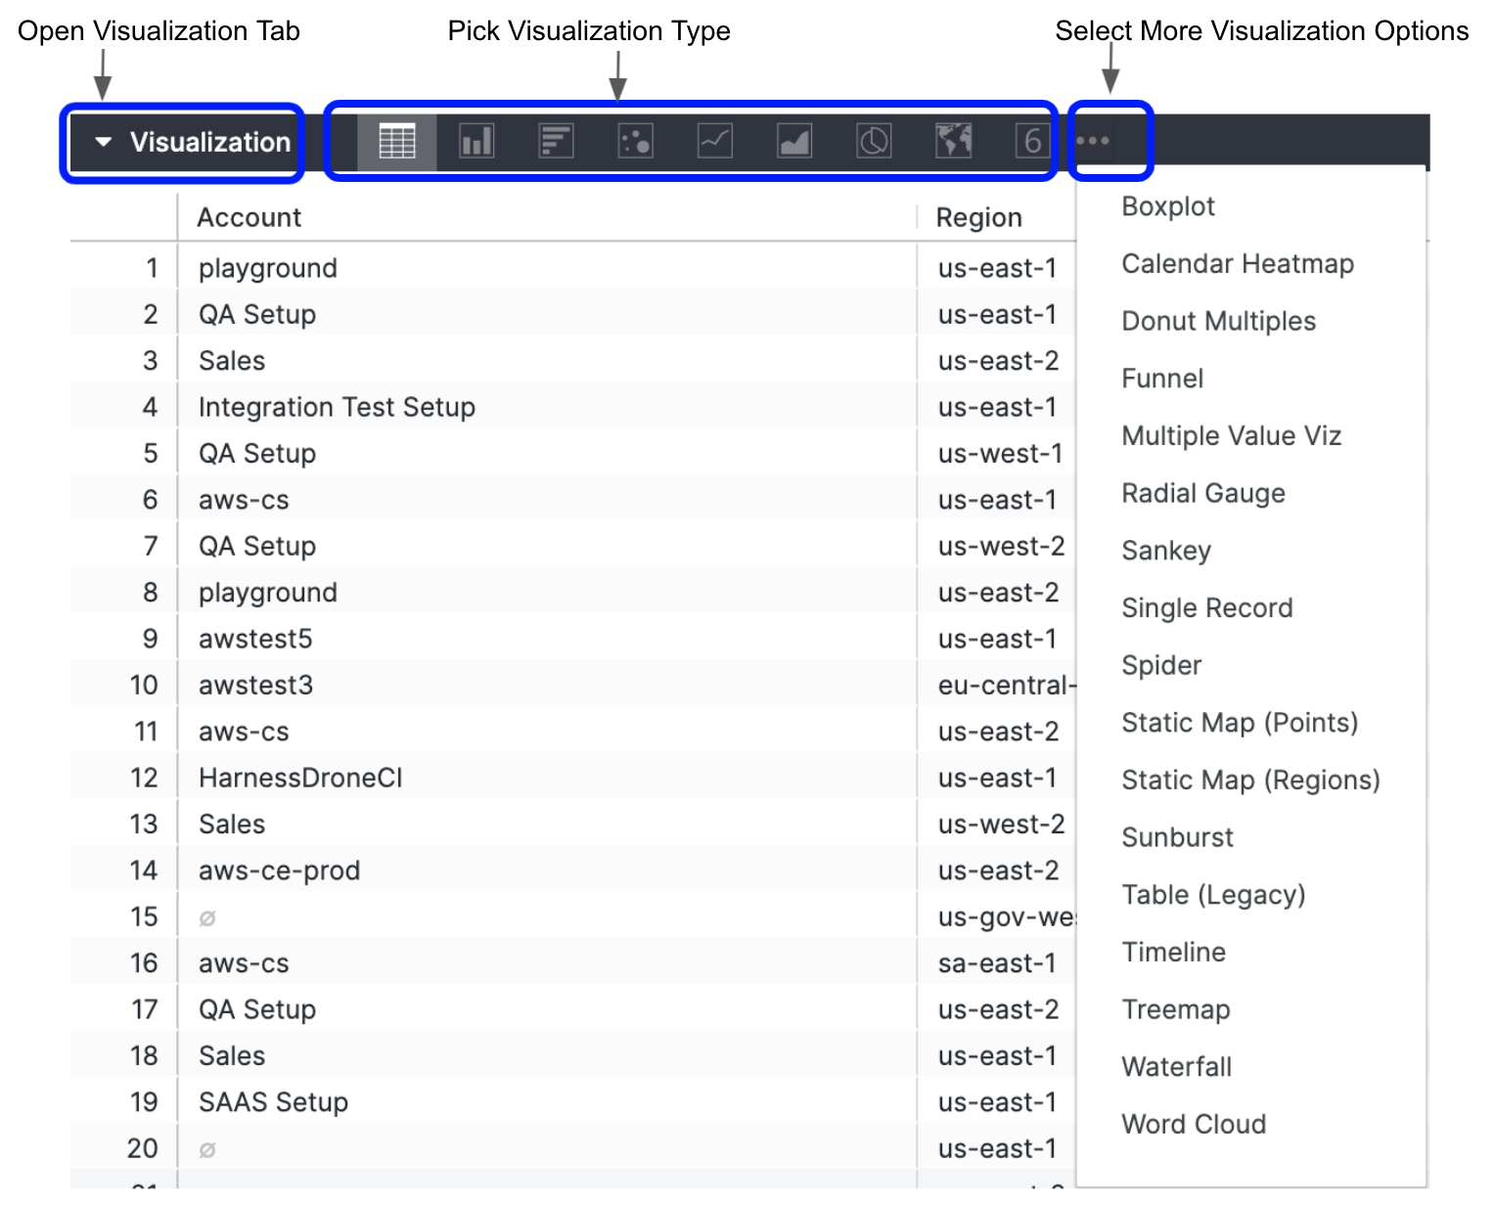Choose the Bar chart visualization icon

(556, 142)
